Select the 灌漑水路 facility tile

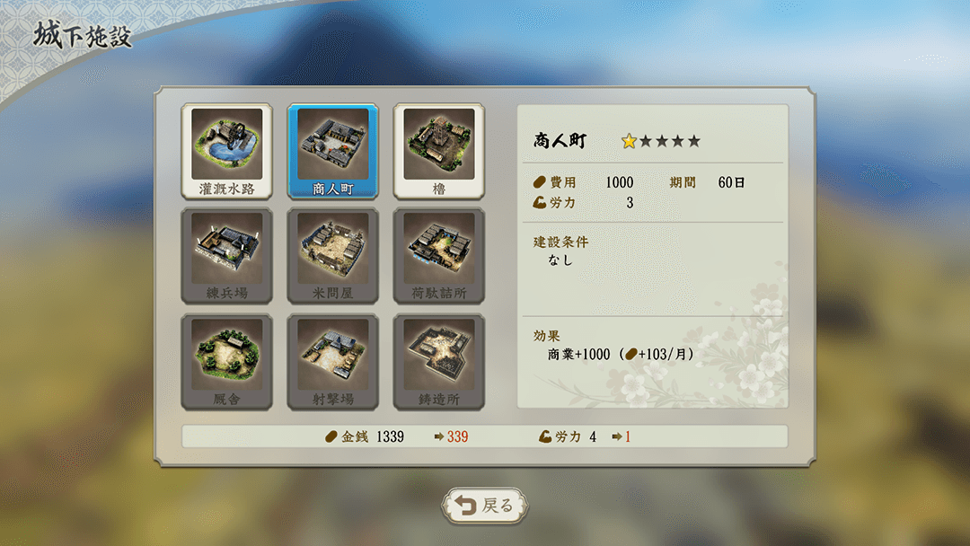(226, 152)
